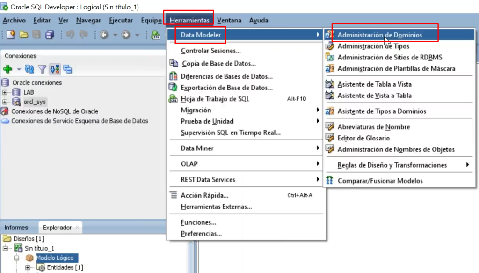Open the Back button history dropdown
479x273 pixels.
pos(115,35)
